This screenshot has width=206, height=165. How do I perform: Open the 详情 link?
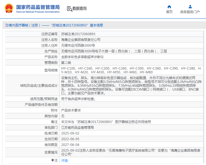(64, 161)
